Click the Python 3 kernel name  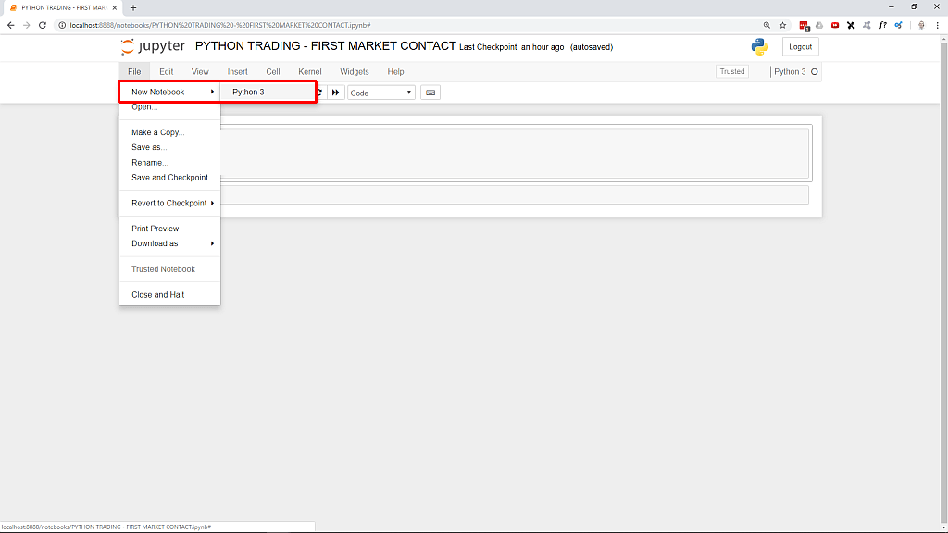790,72
